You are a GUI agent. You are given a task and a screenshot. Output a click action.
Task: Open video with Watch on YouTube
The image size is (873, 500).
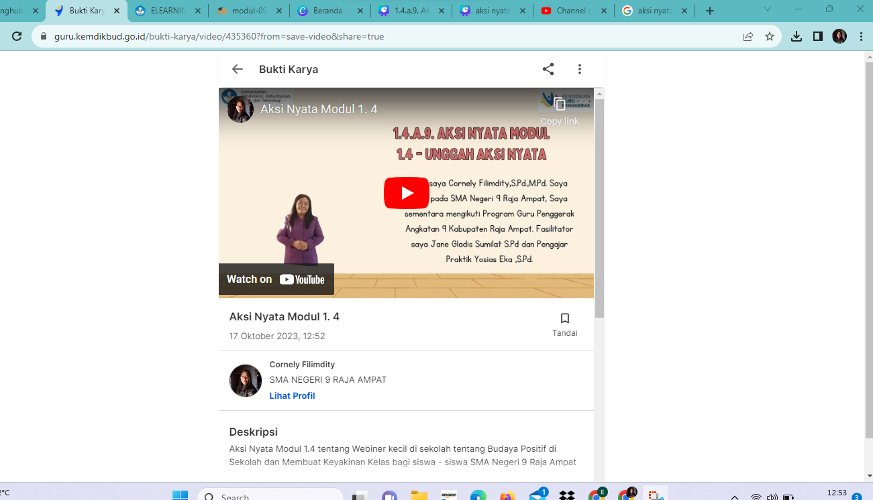pyautogui.click(x=276, y=279)
